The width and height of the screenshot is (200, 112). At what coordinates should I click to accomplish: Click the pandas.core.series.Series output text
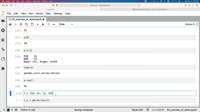point(42,73)
